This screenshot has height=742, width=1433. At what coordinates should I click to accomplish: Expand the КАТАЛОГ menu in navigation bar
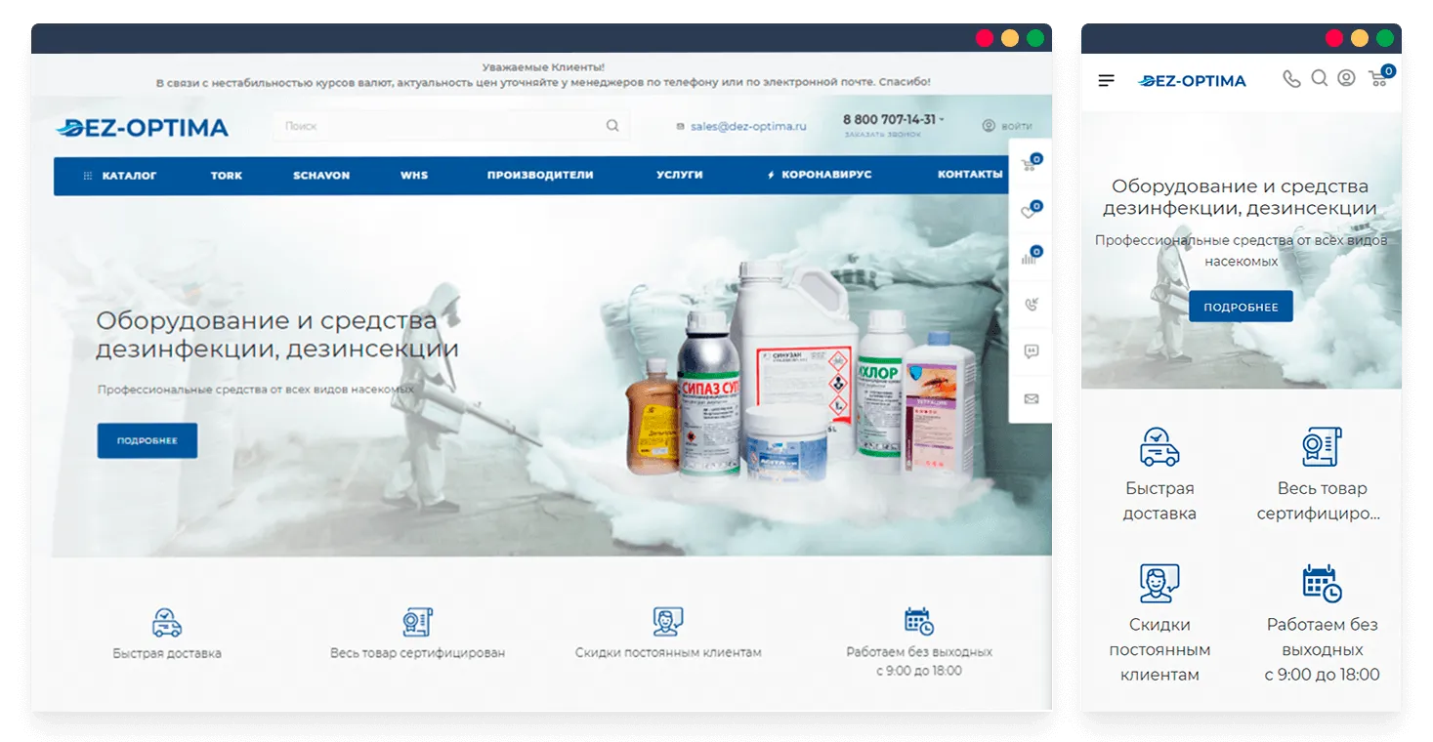pyautogui.click(x=120, y=176)
